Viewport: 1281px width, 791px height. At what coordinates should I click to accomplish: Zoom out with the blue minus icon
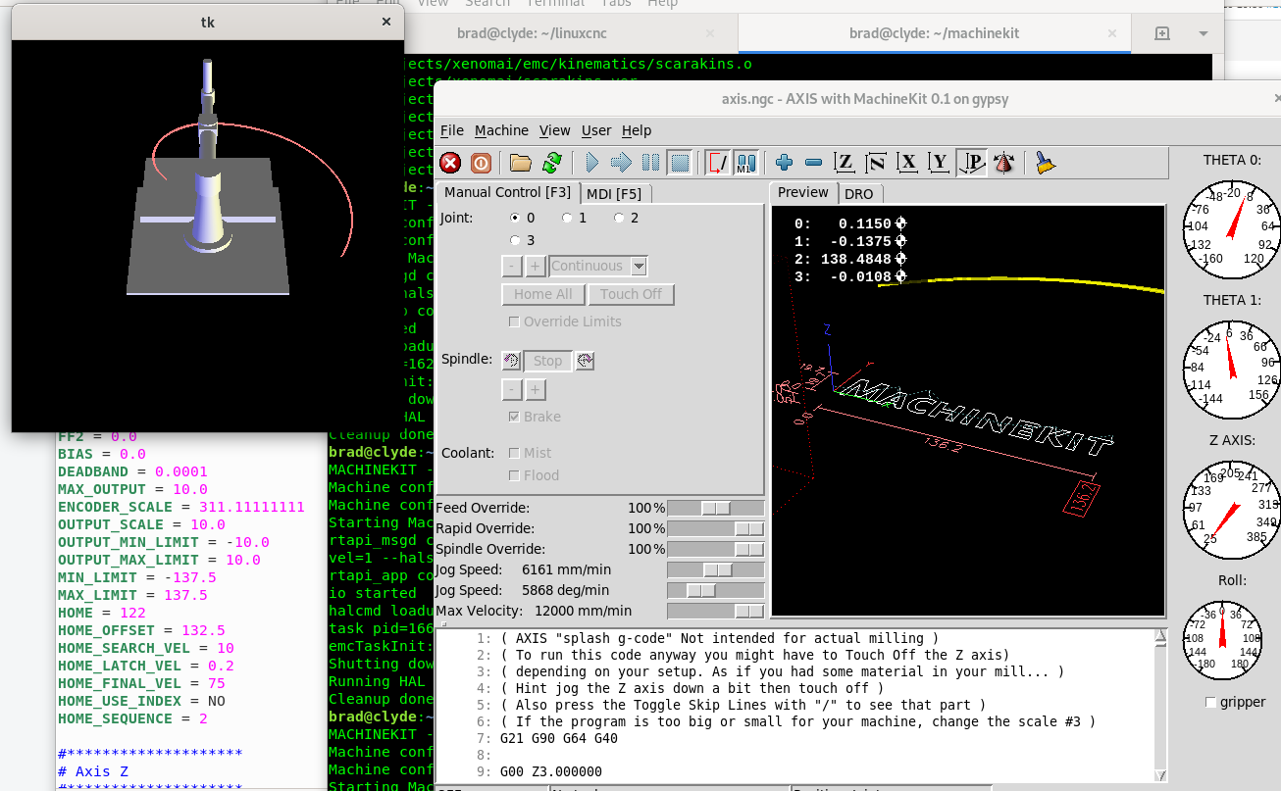click(x=813, y=163)
